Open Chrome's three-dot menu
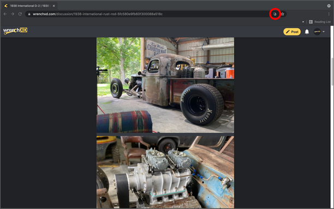 329,14
